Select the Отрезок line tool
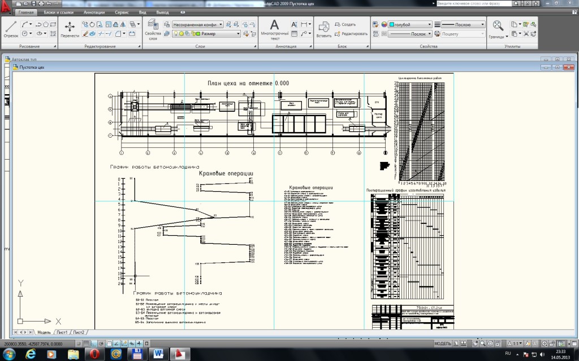The height and width of the screenshot is (361, 579). [11, 29]
